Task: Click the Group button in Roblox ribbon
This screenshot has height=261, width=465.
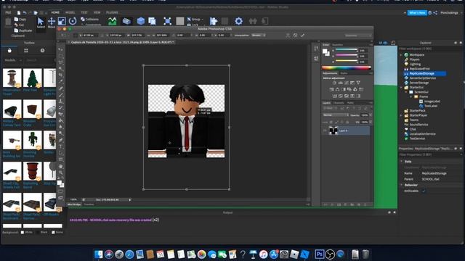Action: [195, 20]
